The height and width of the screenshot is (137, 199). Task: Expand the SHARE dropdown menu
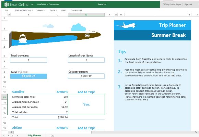(x=41, y=11)
